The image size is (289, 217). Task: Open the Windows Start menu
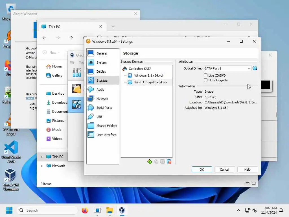(9, 210)
